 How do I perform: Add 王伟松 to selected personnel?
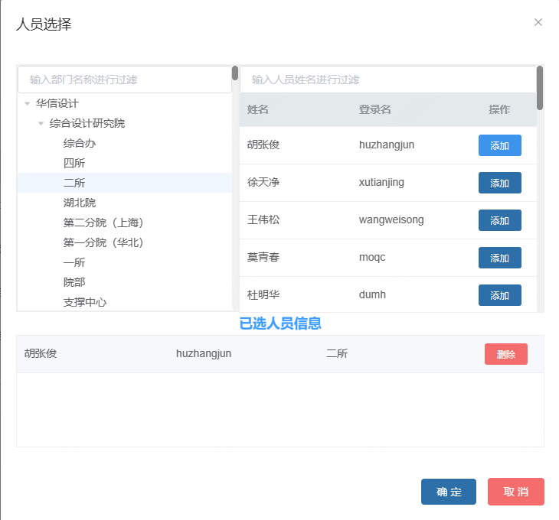click(x=499, y=220)
